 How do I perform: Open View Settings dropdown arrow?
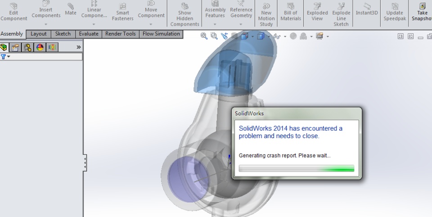tap(328, 36)
